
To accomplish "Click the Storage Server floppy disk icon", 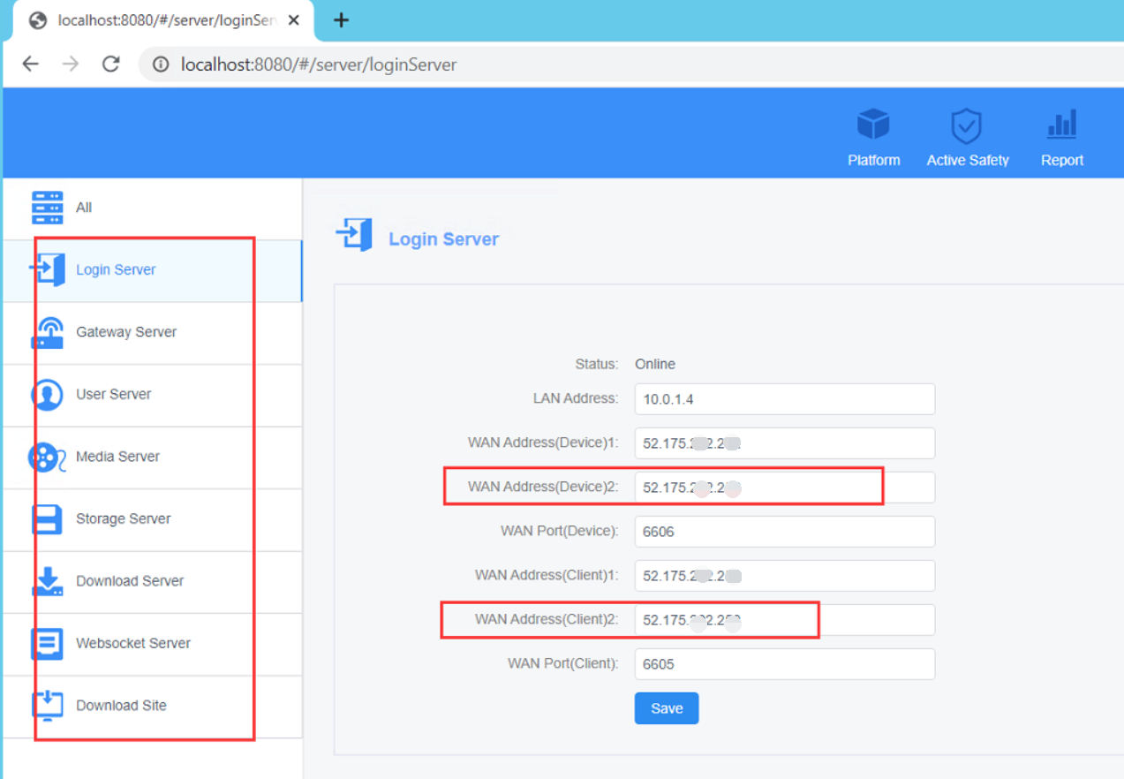I will coord(48,518).
